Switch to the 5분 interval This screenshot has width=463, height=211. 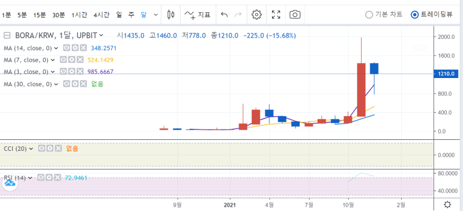click(22, 15)
